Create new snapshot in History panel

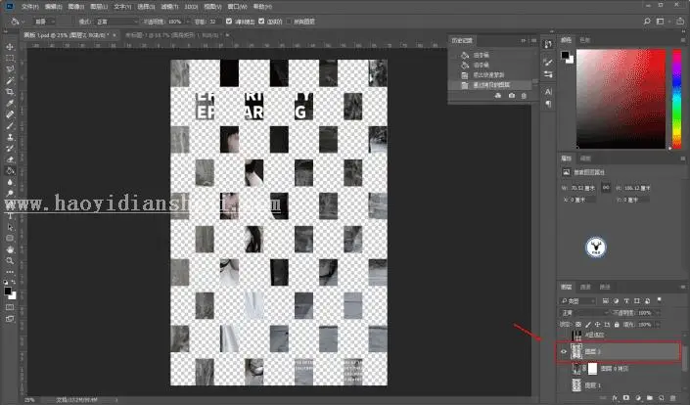pyautogui.click(x=511, y=96)
